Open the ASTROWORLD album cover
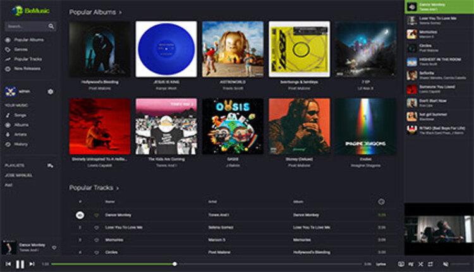 (x=233, y=49)
